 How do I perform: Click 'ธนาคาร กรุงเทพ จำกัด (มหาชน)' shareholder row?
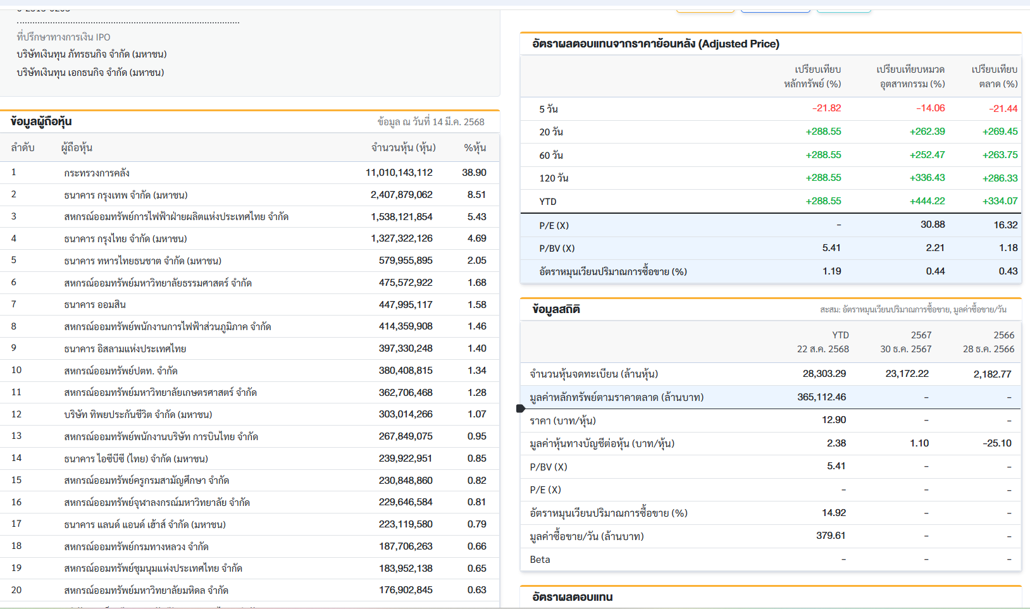pos(249,195)
